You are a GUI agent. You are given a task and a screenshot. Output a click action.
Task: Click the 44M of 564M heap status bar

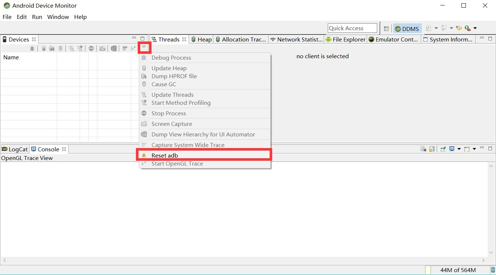click(x=457, y=270)
